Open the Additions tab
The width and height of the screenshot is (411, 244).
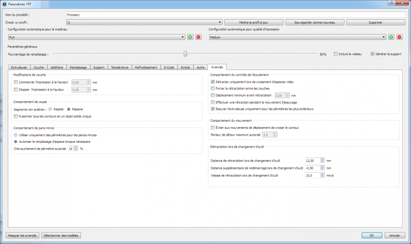[57, 67]
